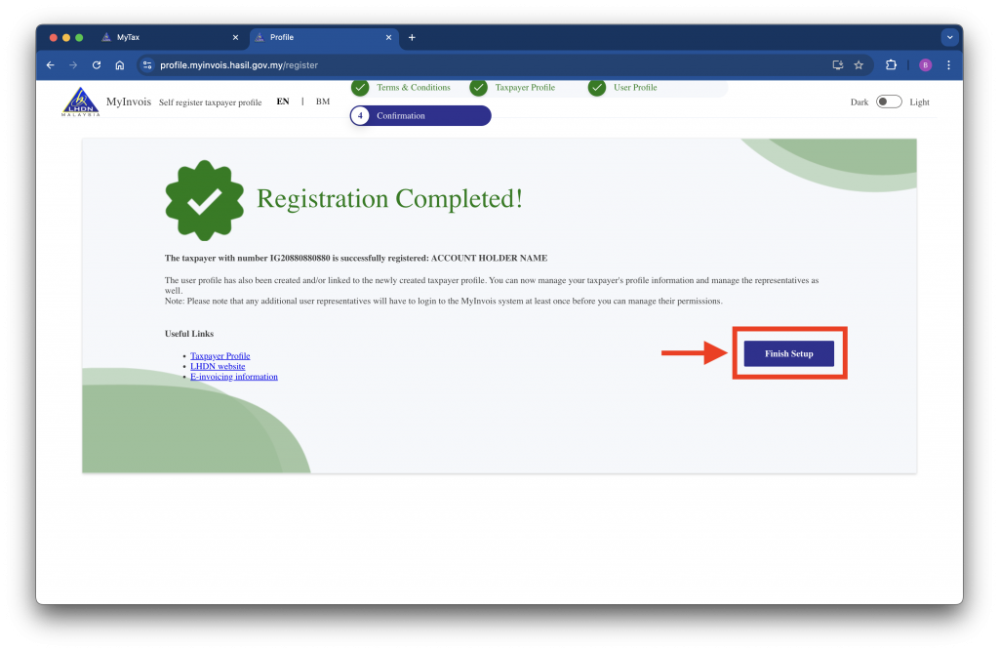The image size is (999, 652).
Task: Toggle the Dark/Light theme switch
Action: [888, 102]
